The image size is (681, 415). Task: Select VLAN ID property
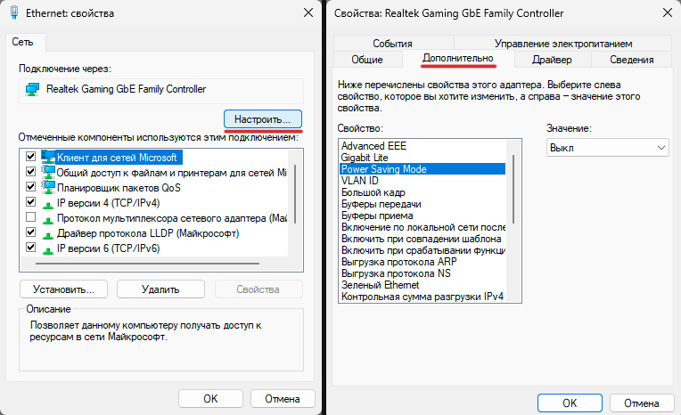point(423,181)
